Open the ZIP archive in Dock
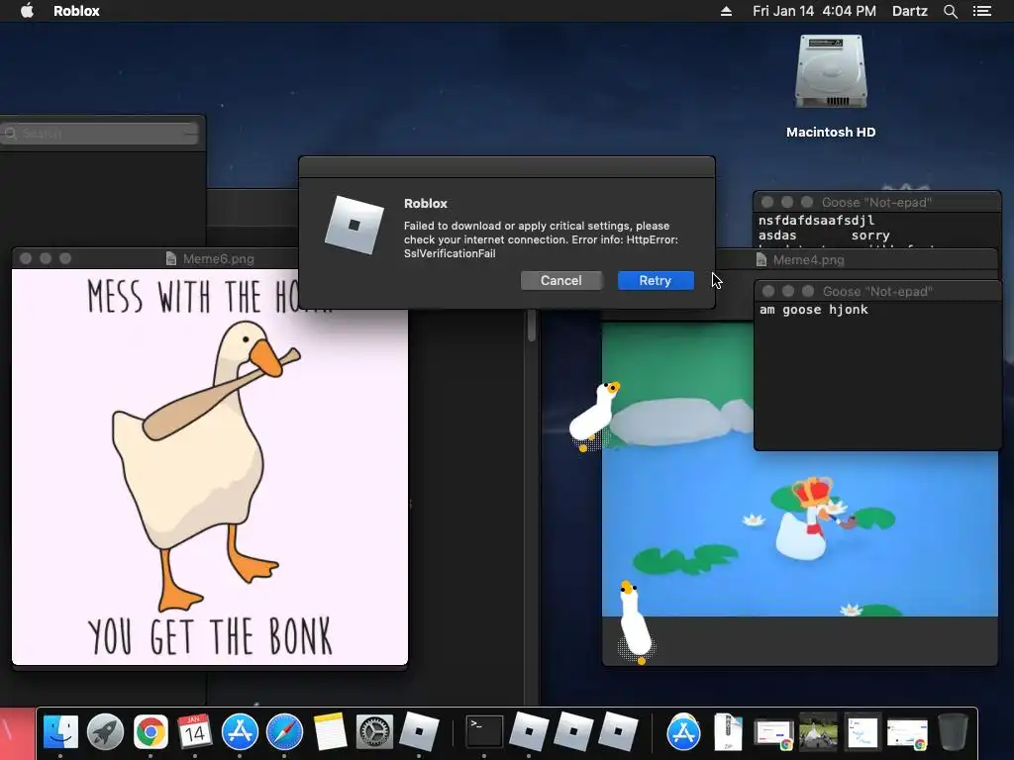 pos(728,732)
